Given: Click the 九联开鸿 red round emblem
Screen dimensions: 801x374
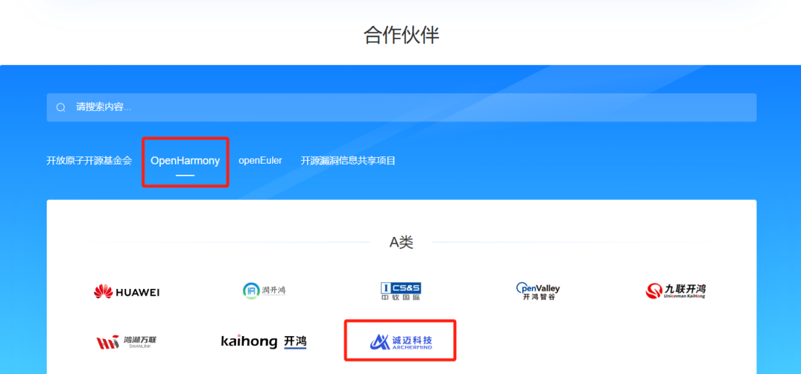Looking at the screenshot, I should click(654, 291).
